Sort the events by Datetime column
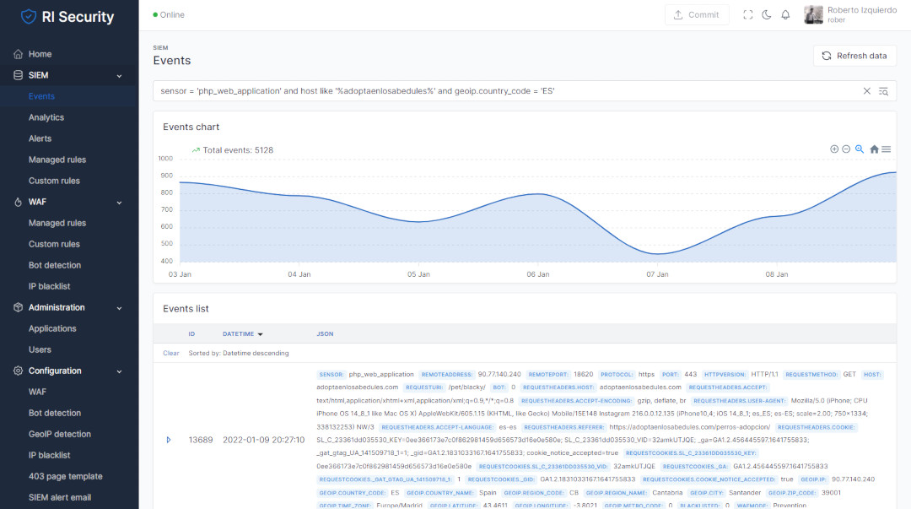Screen dimensions: 911x509 [242, 333]
